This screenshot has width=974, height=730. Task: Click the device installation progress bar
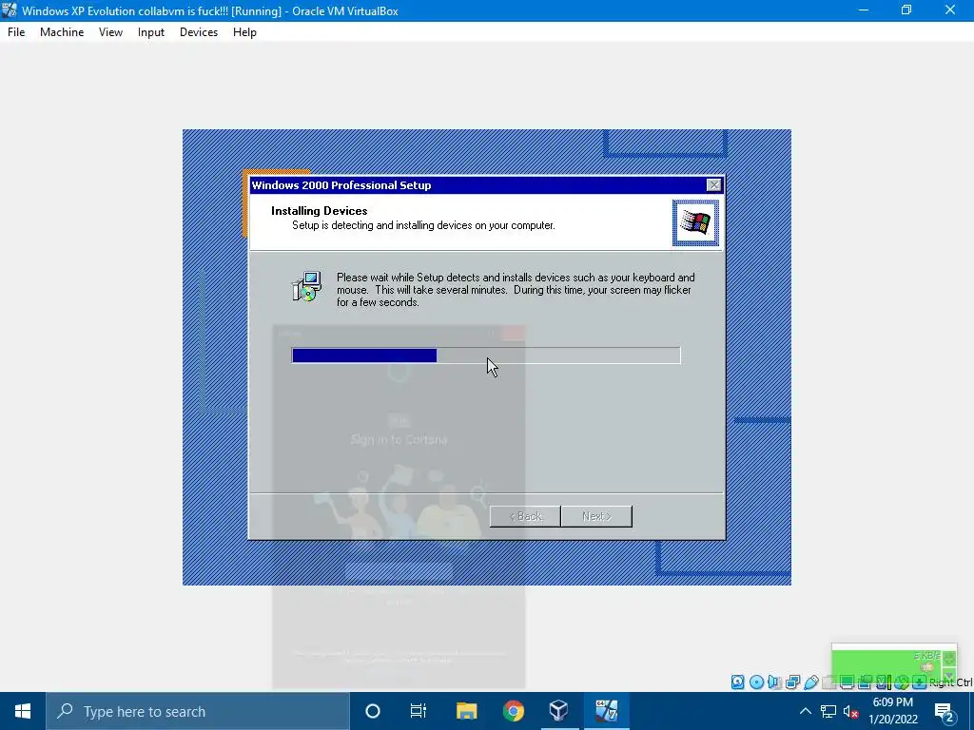coord(486,355)
